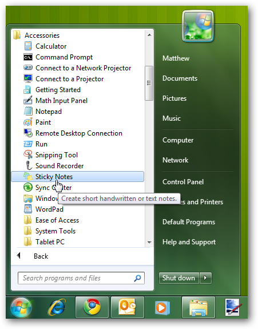258x329 pixels.
Task: Select the Remote Desktop Connection label
Action: tap(79, 133)
